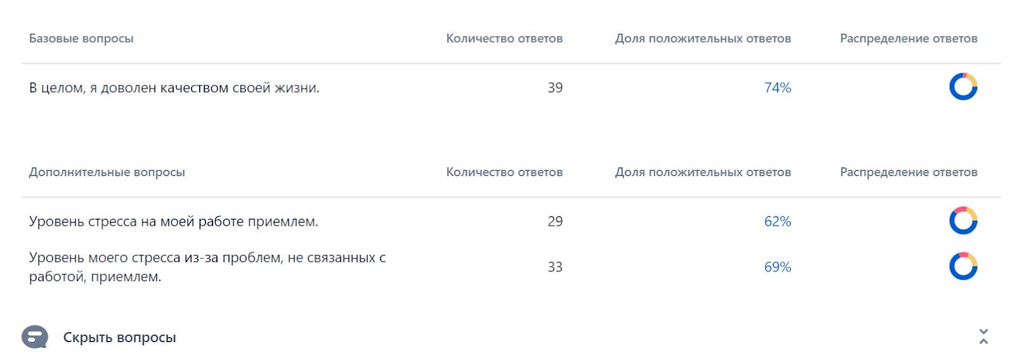Click the 74% positive answers value
This screenshot has height=358, width=1018.
point(777,88)
